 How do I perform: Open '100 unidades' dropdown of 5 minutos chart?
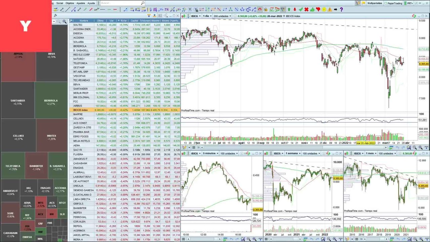[229, 153]
